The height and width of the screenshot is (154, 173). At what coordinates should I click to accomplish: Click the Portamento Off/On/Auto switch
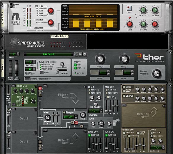point(62,70)
